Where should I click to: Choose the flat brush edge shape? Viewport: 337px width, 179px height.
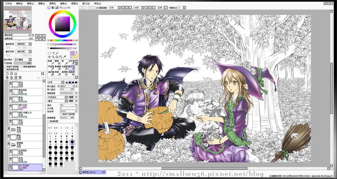coord(76,82)
